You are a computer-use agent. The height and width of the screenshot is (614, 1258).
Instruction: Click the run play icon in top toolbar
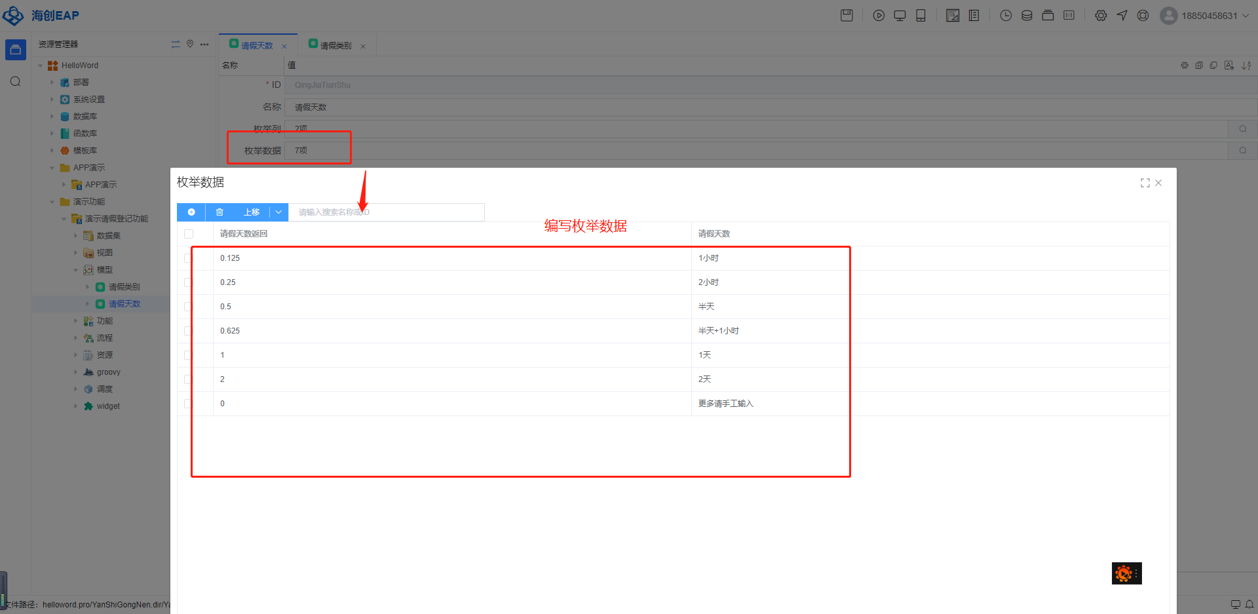click(879, 16)
